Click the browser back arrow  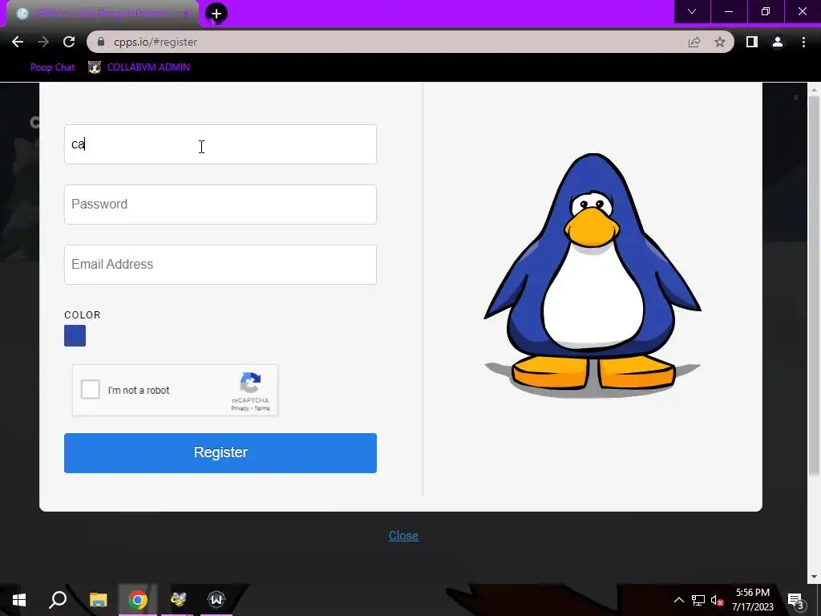(18, 42)
